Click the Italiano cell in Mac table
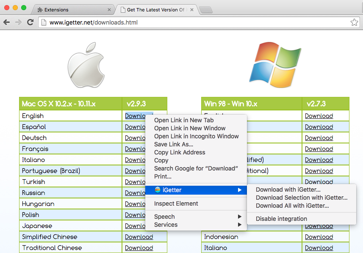Screen dimensions: 363x253 tap(71, 160)
